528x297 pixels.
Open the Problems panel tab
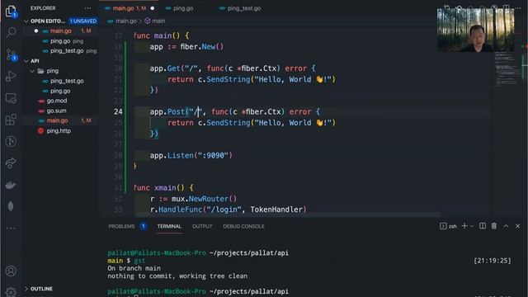tap(121, 226)
